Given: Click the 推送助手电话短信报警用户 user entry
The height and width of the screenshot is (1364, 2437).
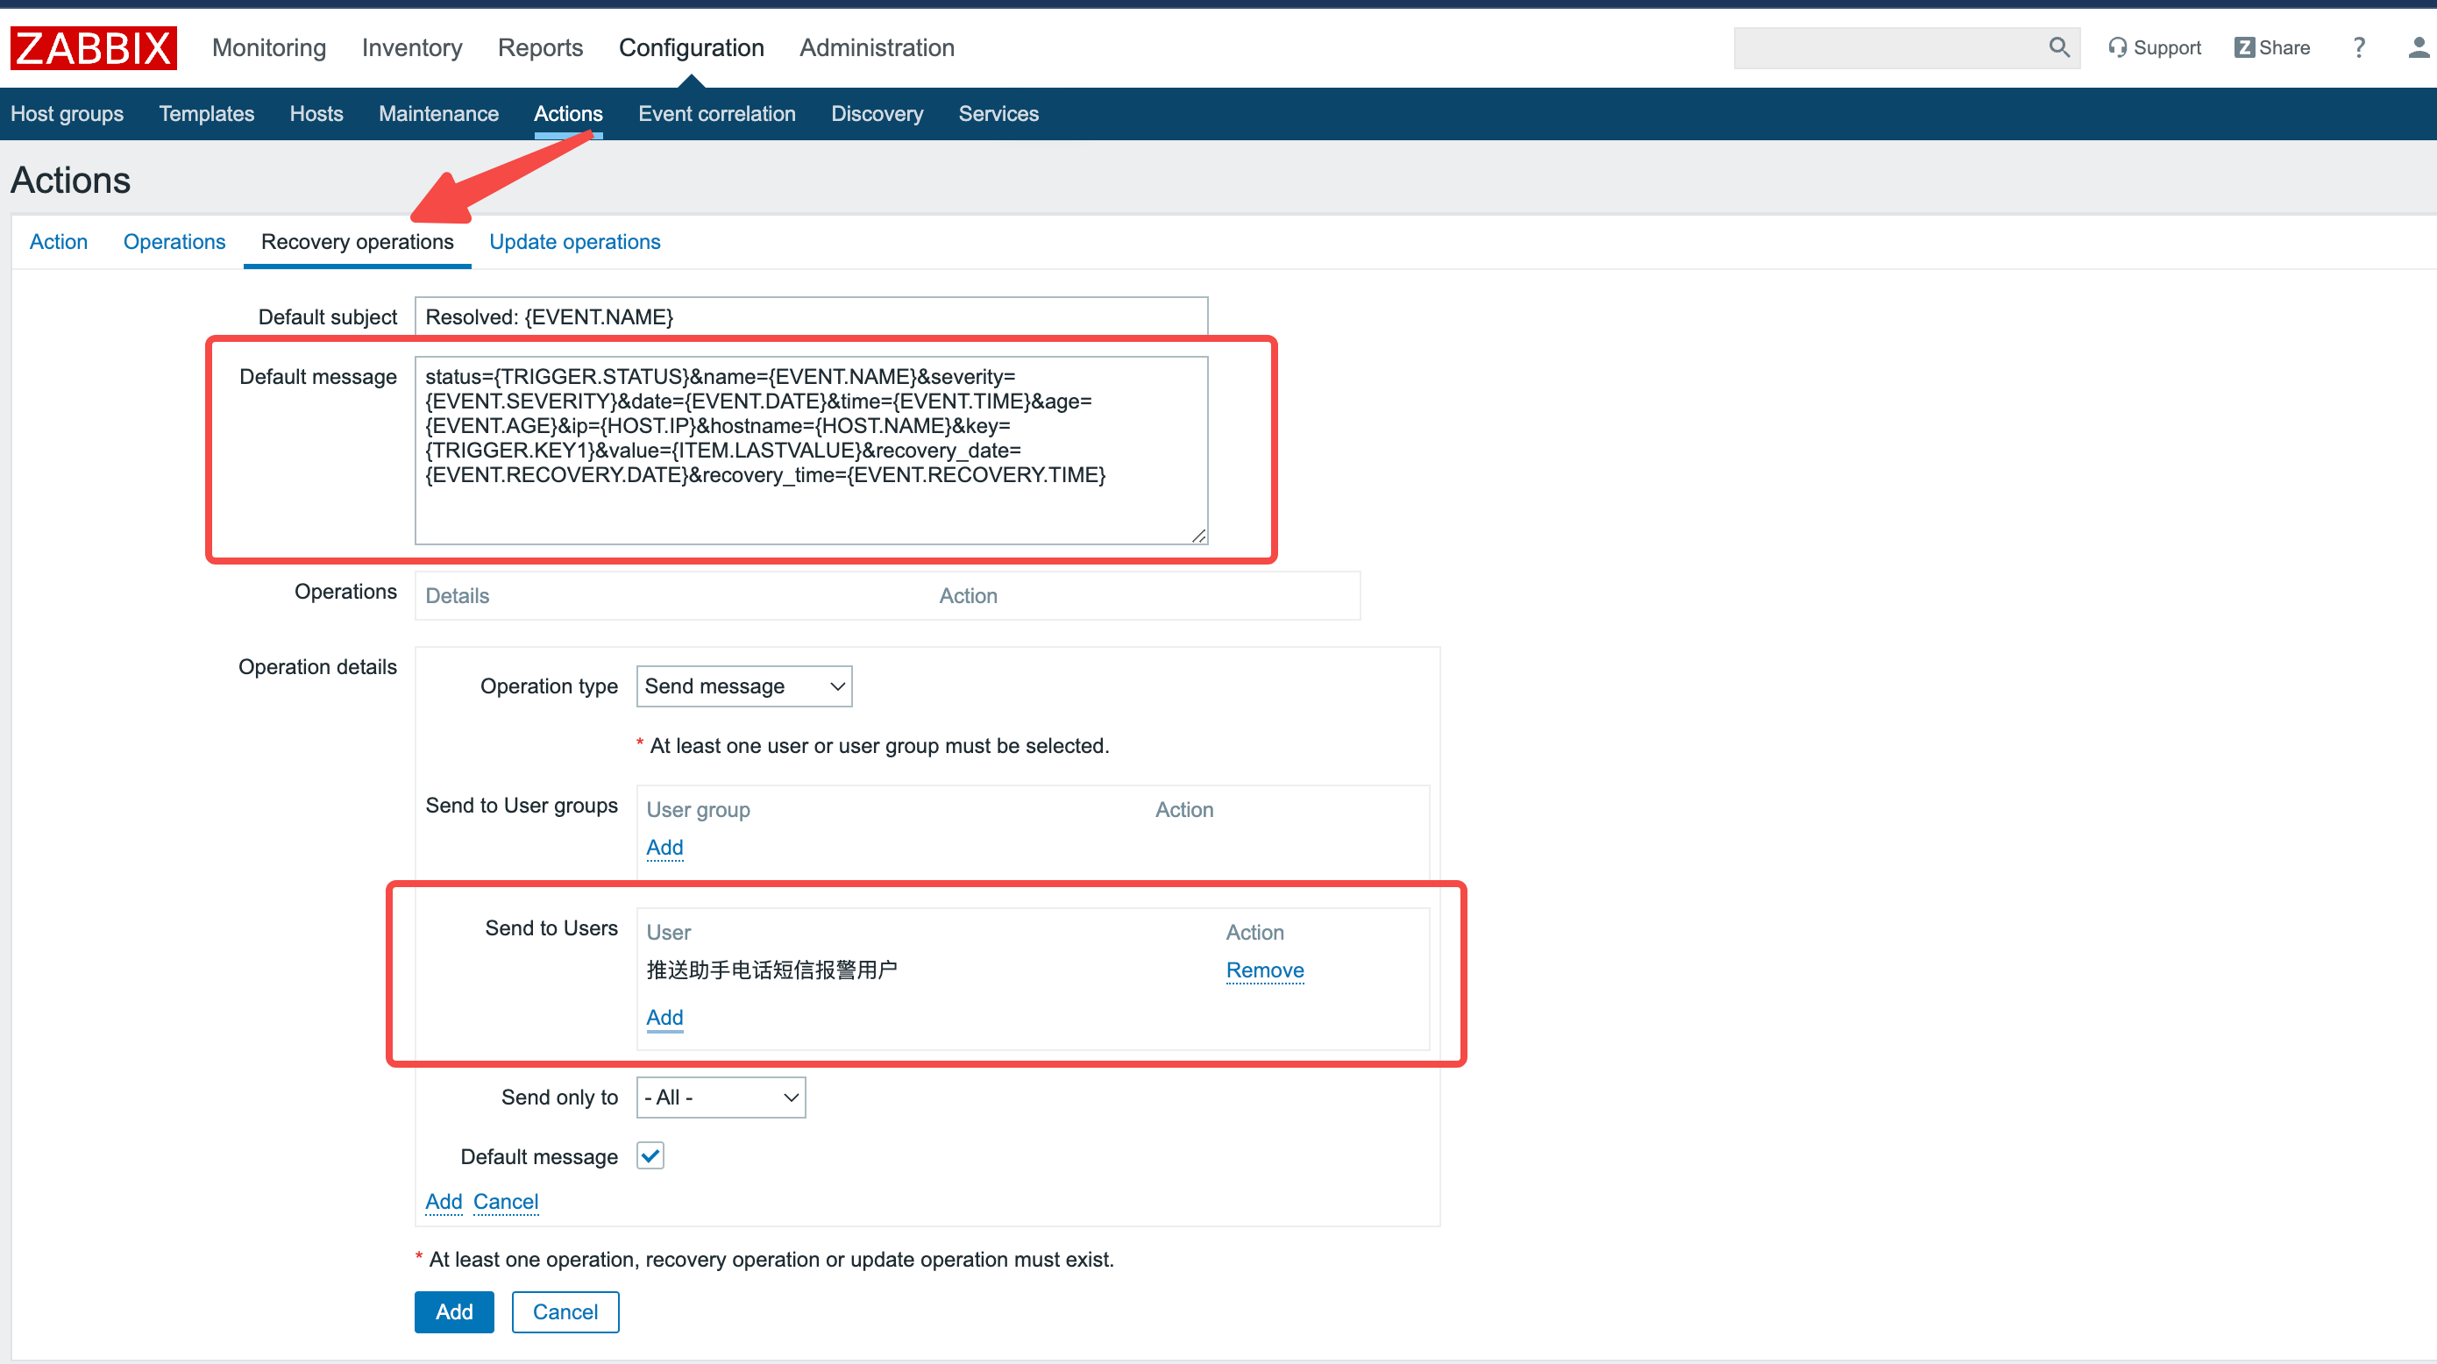Looking at the screenshot, I should (771, 970).
